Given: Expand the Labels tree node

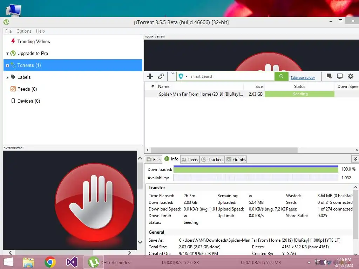Looking at the screenshot, I should click(8, 77).
